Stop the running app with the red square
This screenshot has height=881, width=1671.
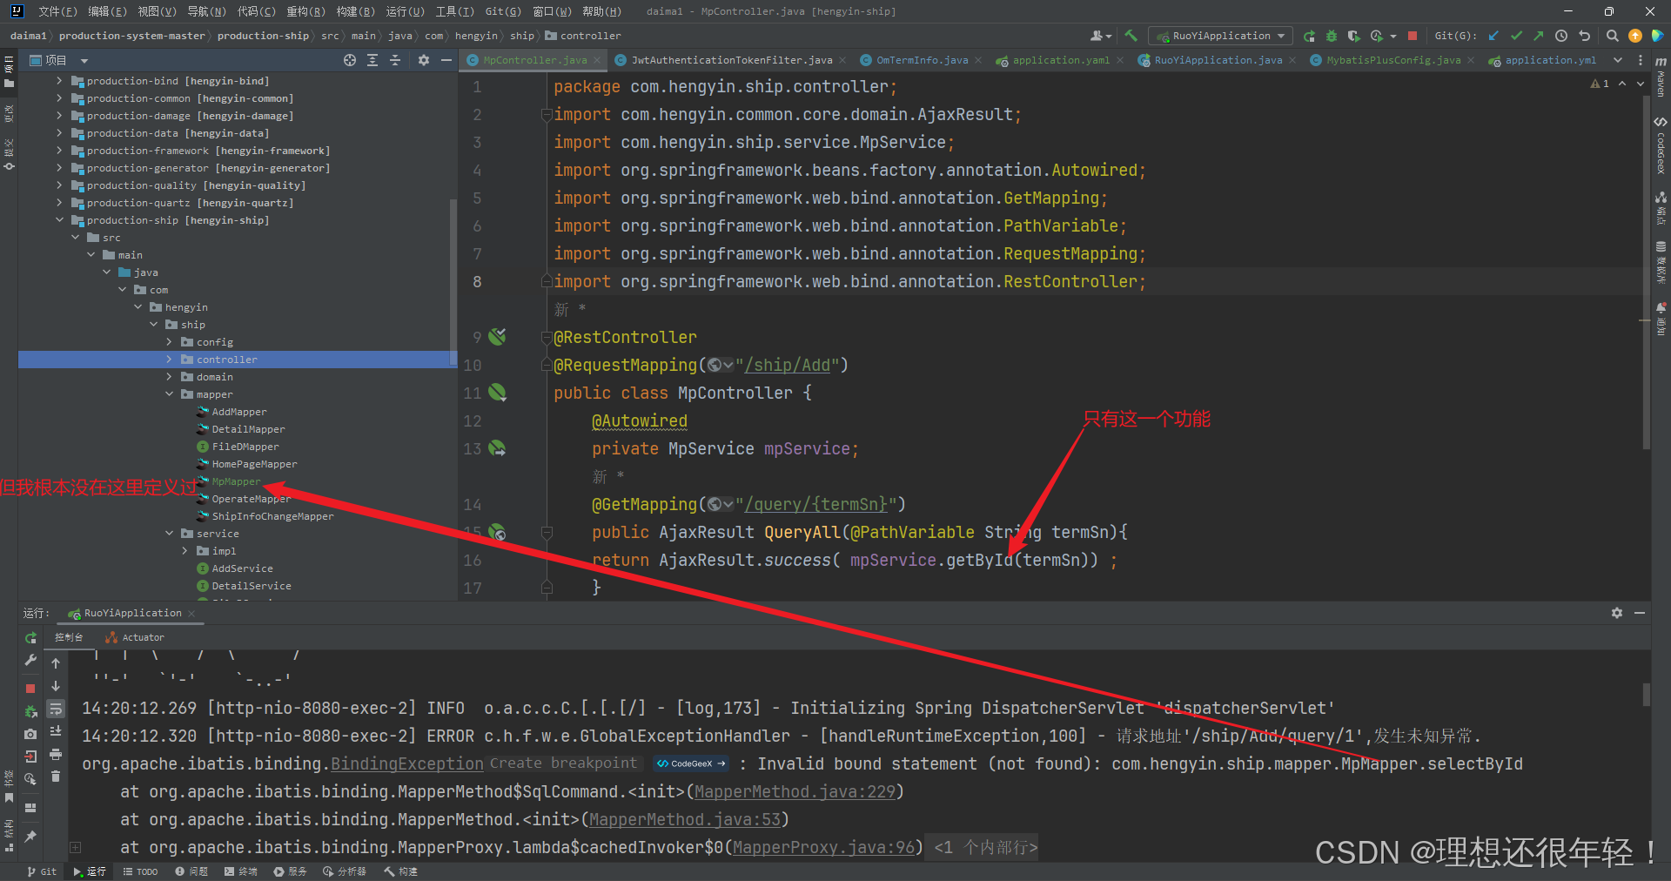click(1413, 36)
